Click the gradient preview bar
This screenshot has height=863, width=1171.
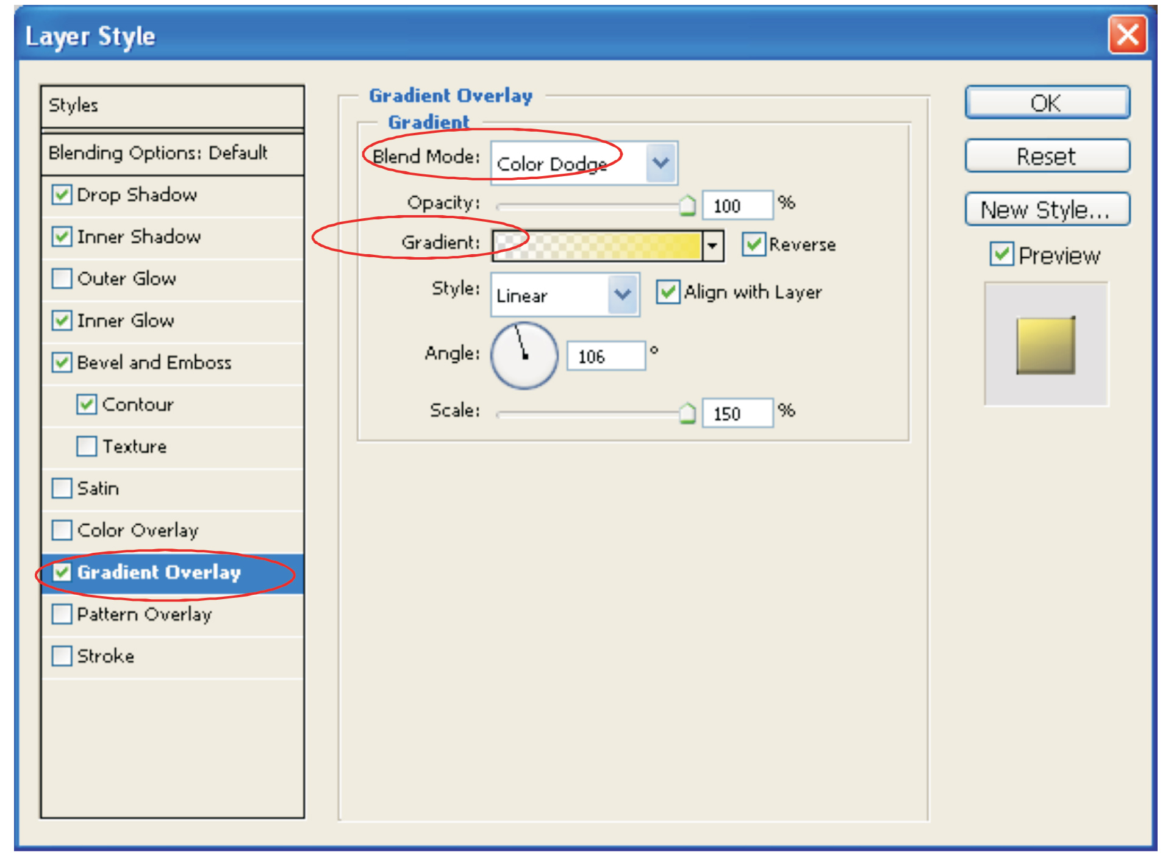coord(597,246)
